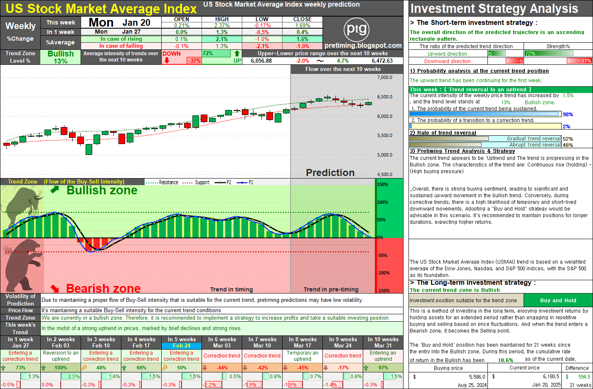Select the In 10 weeks Mar 31 header
The image size is (593, 389).
(x=383, y=343)
